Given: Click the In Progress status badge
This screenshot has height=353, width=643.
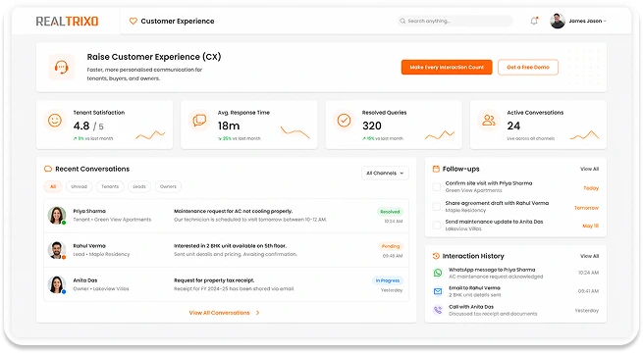Looking at the screenshot, I should [388, 280].
